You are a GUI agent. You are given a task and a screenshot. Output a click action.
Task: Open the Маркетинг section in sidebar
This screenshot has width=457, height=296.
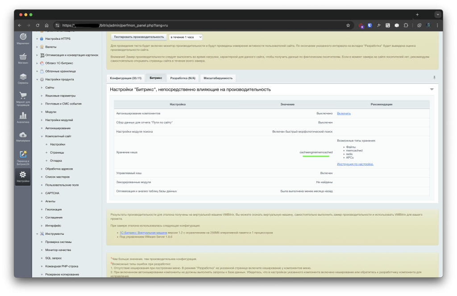click(23, 38)
